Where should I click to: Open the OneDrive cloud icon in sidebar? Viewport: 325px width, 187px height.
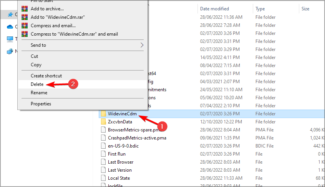pos(10,27)
